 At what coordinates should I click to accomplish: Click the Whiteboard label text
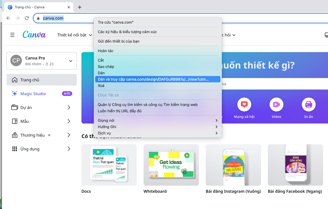(x=155, y=191)
